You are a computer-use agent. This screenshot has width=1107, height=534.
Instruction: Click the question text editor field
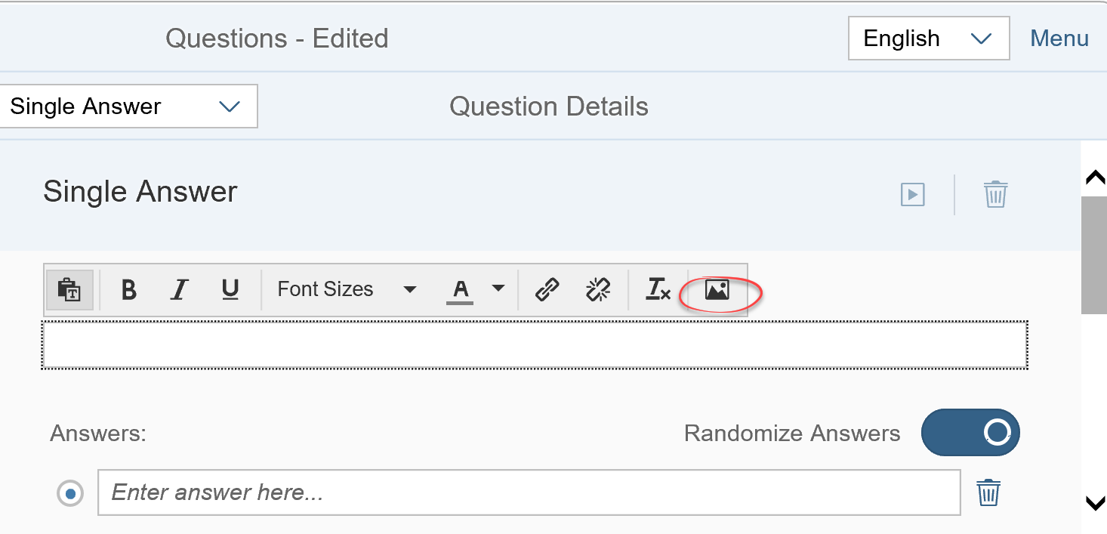(535, 345)
